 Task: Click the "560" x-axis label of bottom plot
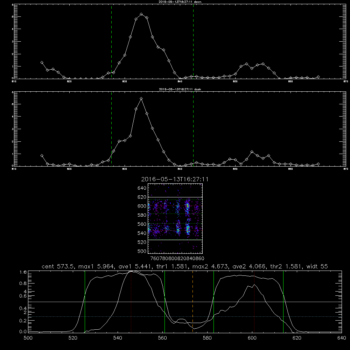pyautogui.click(x=162, y=338)
